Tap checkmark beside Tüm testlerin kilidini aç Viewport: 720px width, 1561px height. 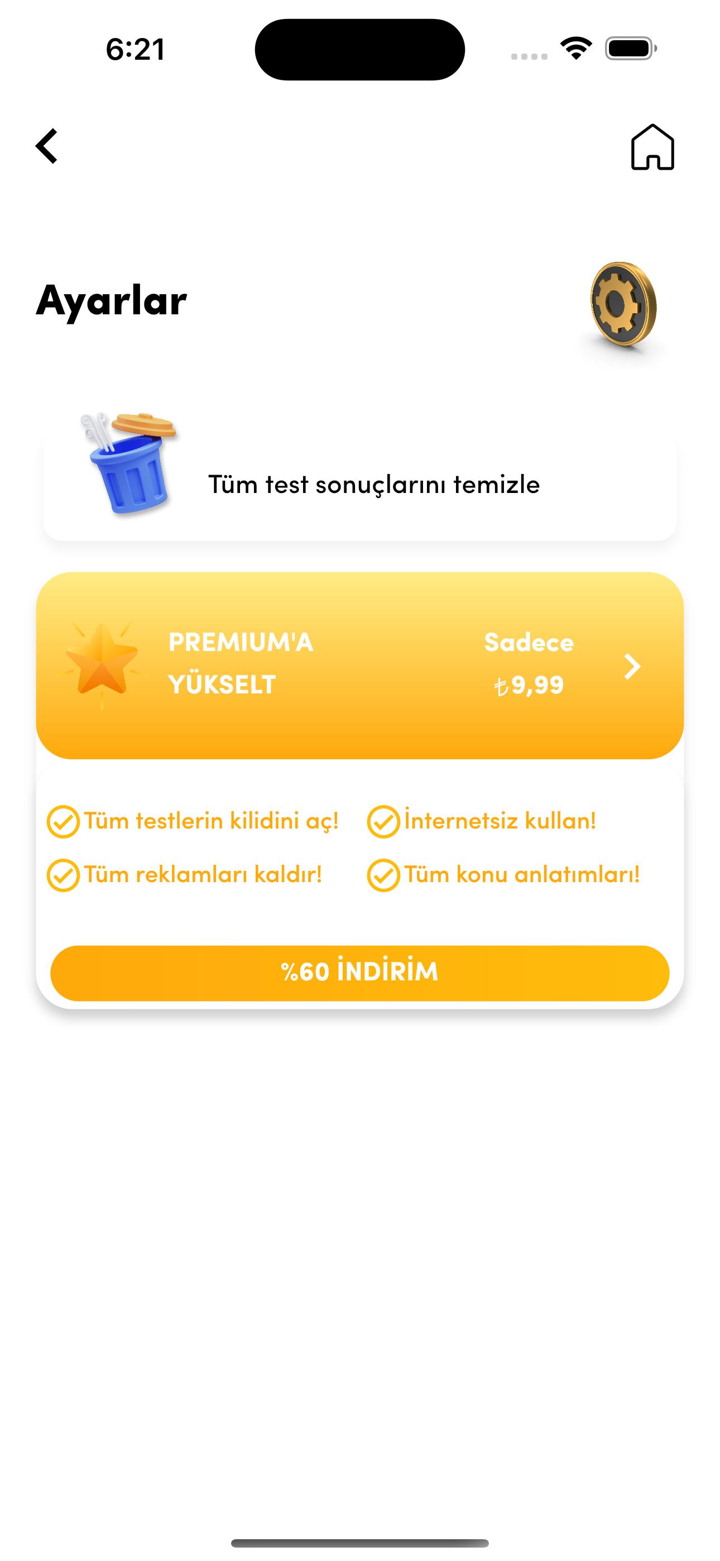pyautogui.click(x=63, y=822)
